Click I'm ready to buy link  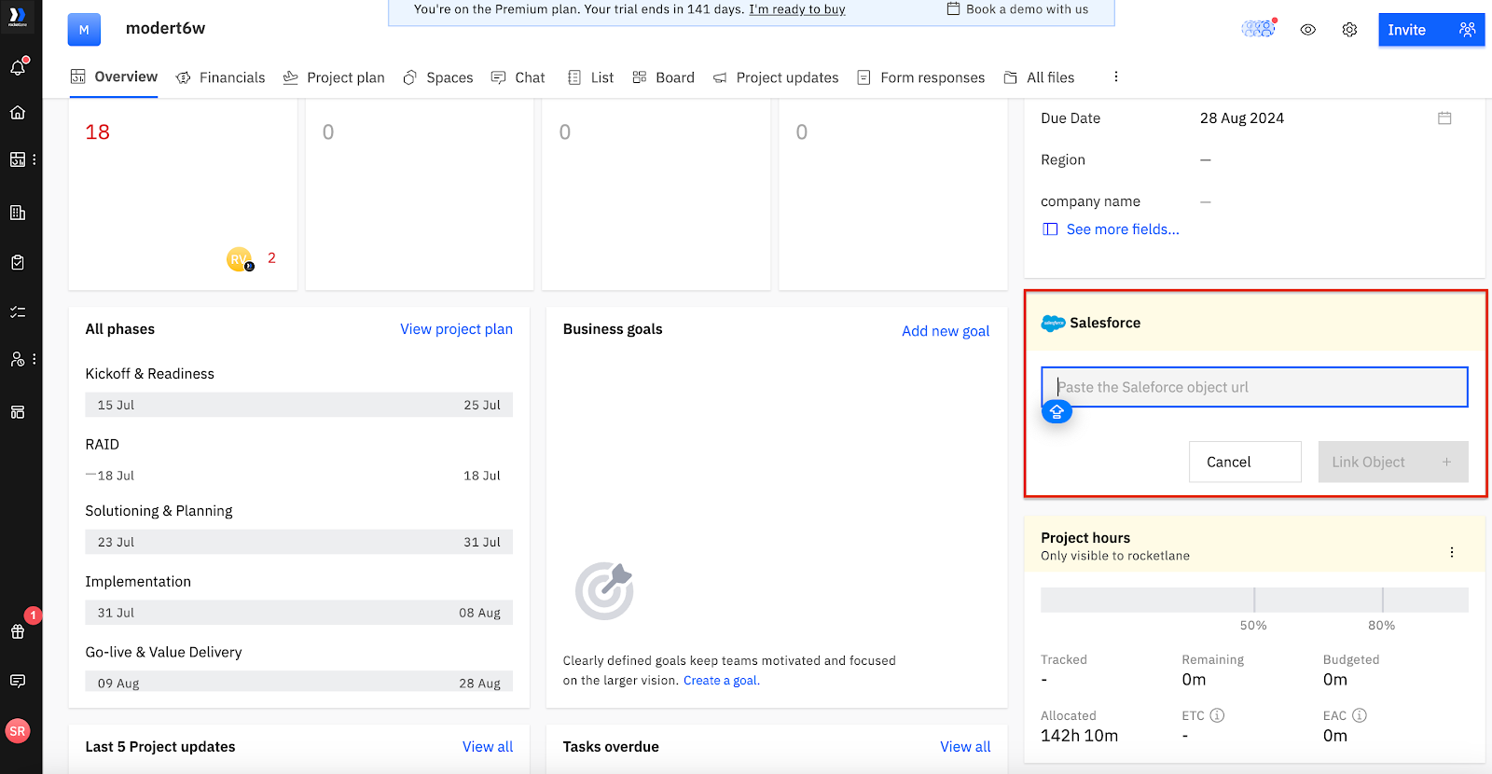pos(797,9)
